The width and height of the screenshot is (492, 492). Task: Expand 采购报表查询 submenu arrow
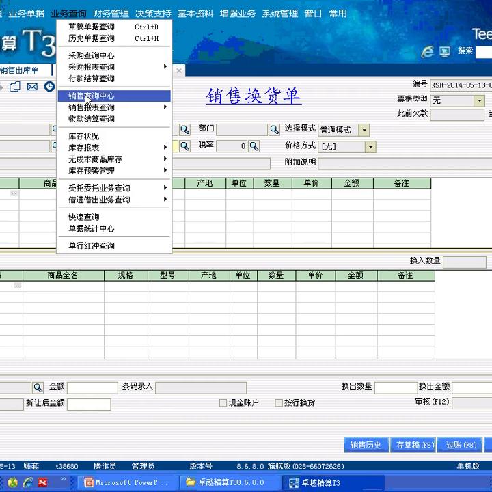tap(165, 66)
